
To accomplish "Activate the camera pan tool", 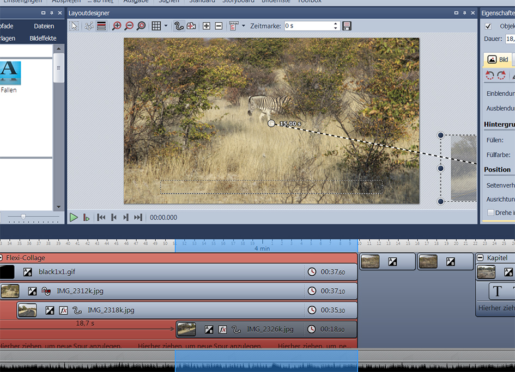I will click(x=191, y=26).
